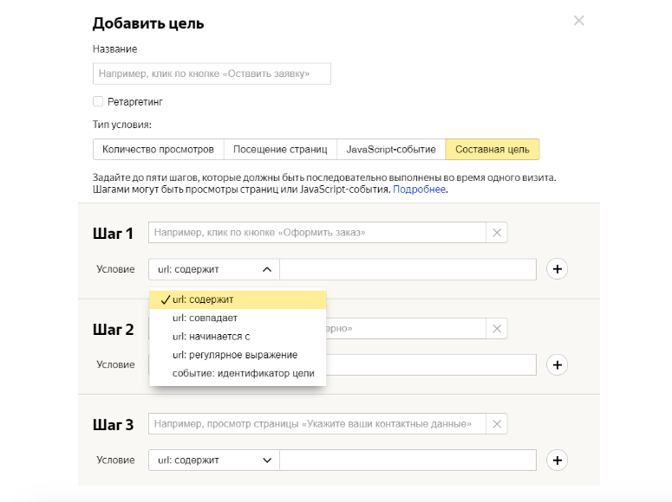672x502 pixels.
Task: Clear the Шаг 1 name field
Action: [x=497, y=232]
